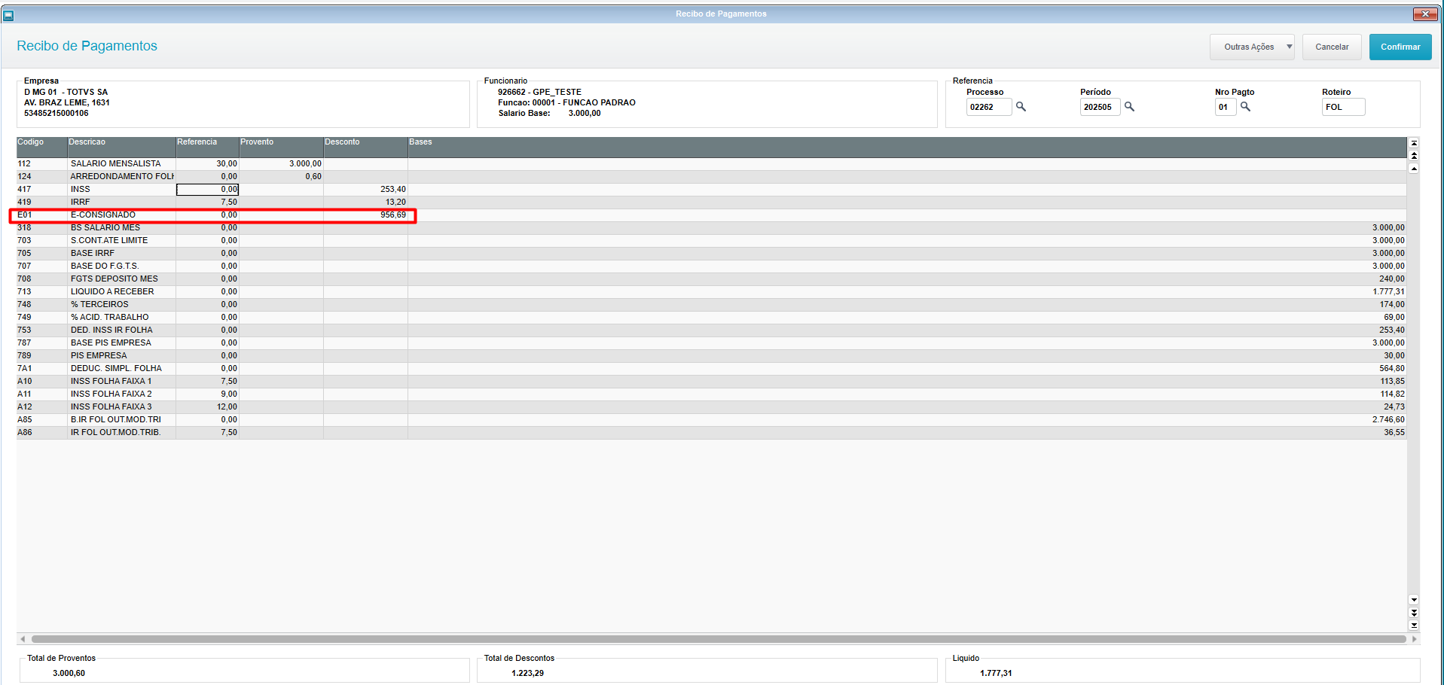Screen dimensions: 1444x685
Task: Select the INSS FOLHA FAIXA 2 row
Action: [x=711, y=394]
